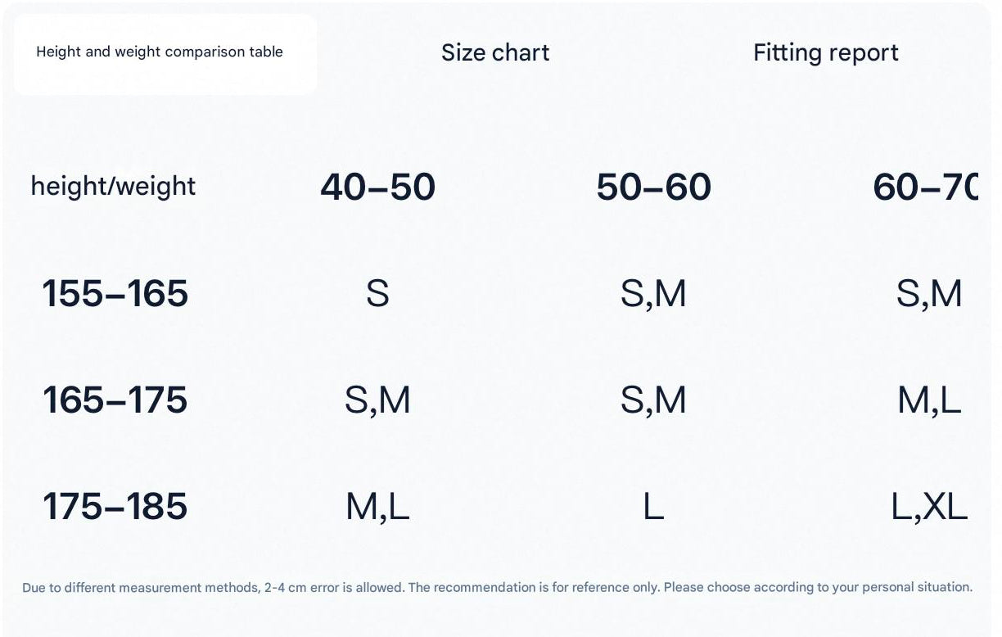The height and width of the screenshot is (637, 1002).
Task: Select the 165–175 height row label
Action: tap(115, 400)
